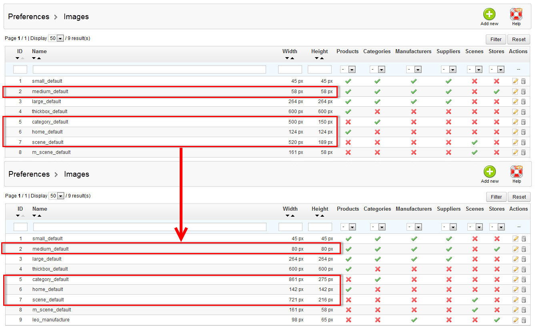Image resolution: width=535 pixels, height=329 pixels.
Task: Sort ID descending arrow in lower table
Action: point(18,216)
